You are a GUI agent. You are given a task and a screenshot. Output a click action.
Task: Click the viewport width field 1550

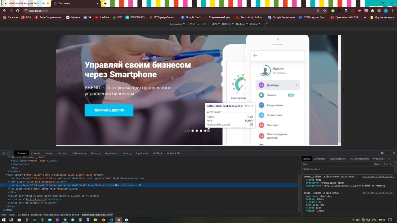193,24
